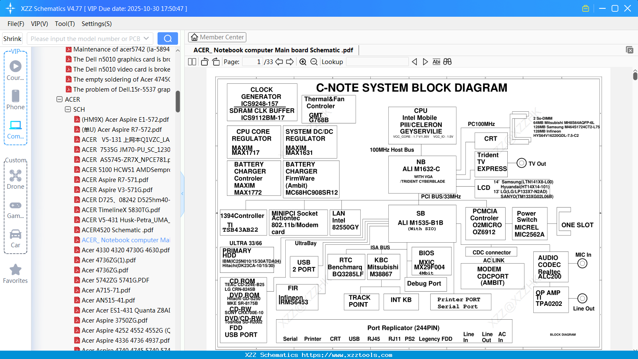The height and width of the screenshot is (359, 638).
Task: Zoom out of the schematic page
Action: pos(314,62)
